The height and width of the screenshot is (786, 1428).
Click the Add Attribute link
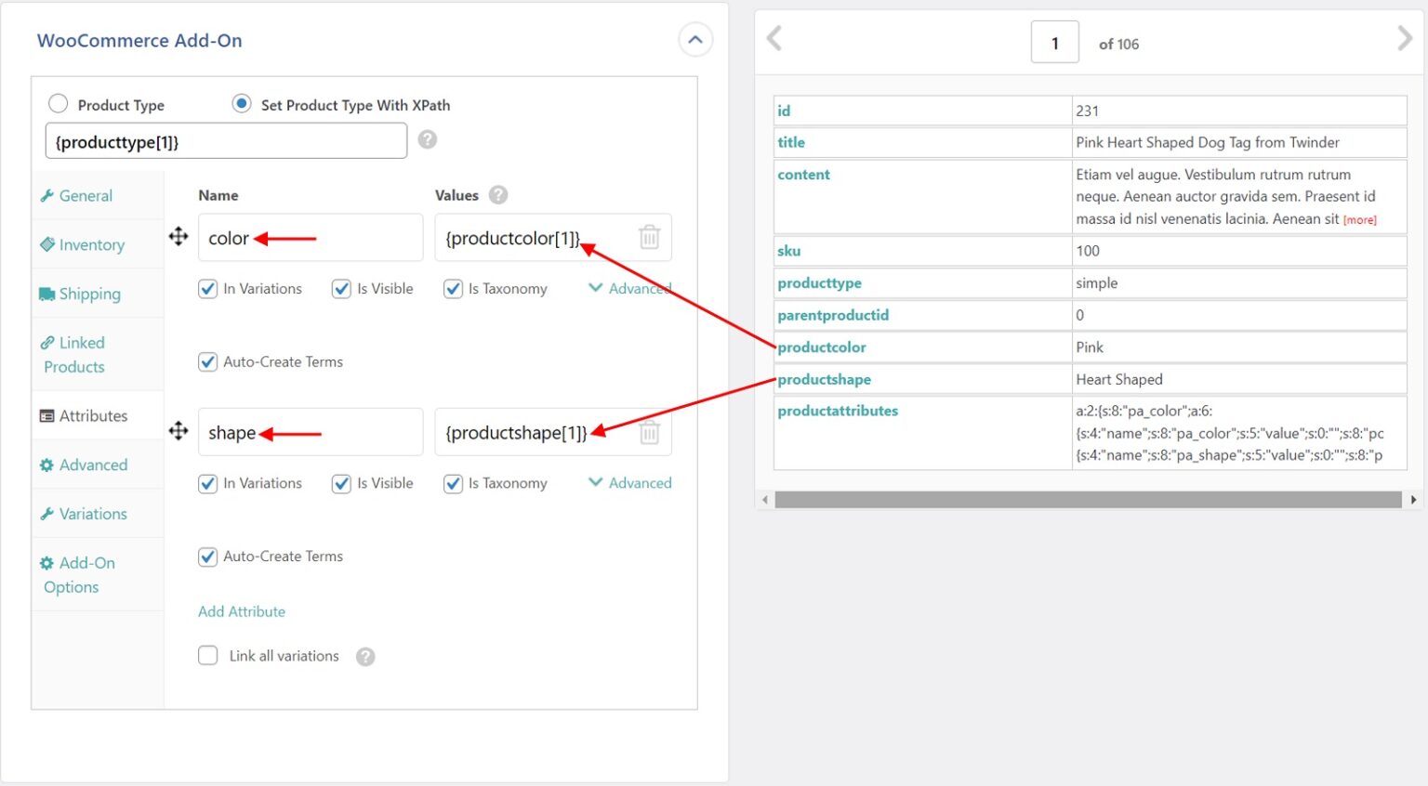click(x=241, y=611)
